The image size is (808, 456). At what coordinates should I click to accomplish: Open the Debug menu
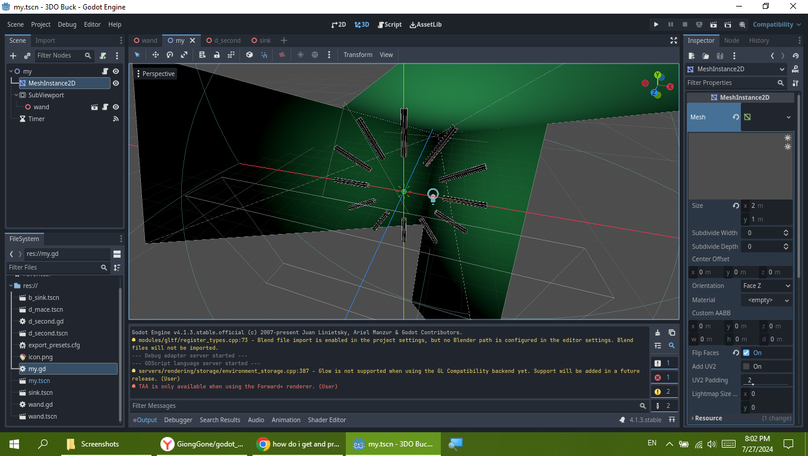[x=67, y=24]
